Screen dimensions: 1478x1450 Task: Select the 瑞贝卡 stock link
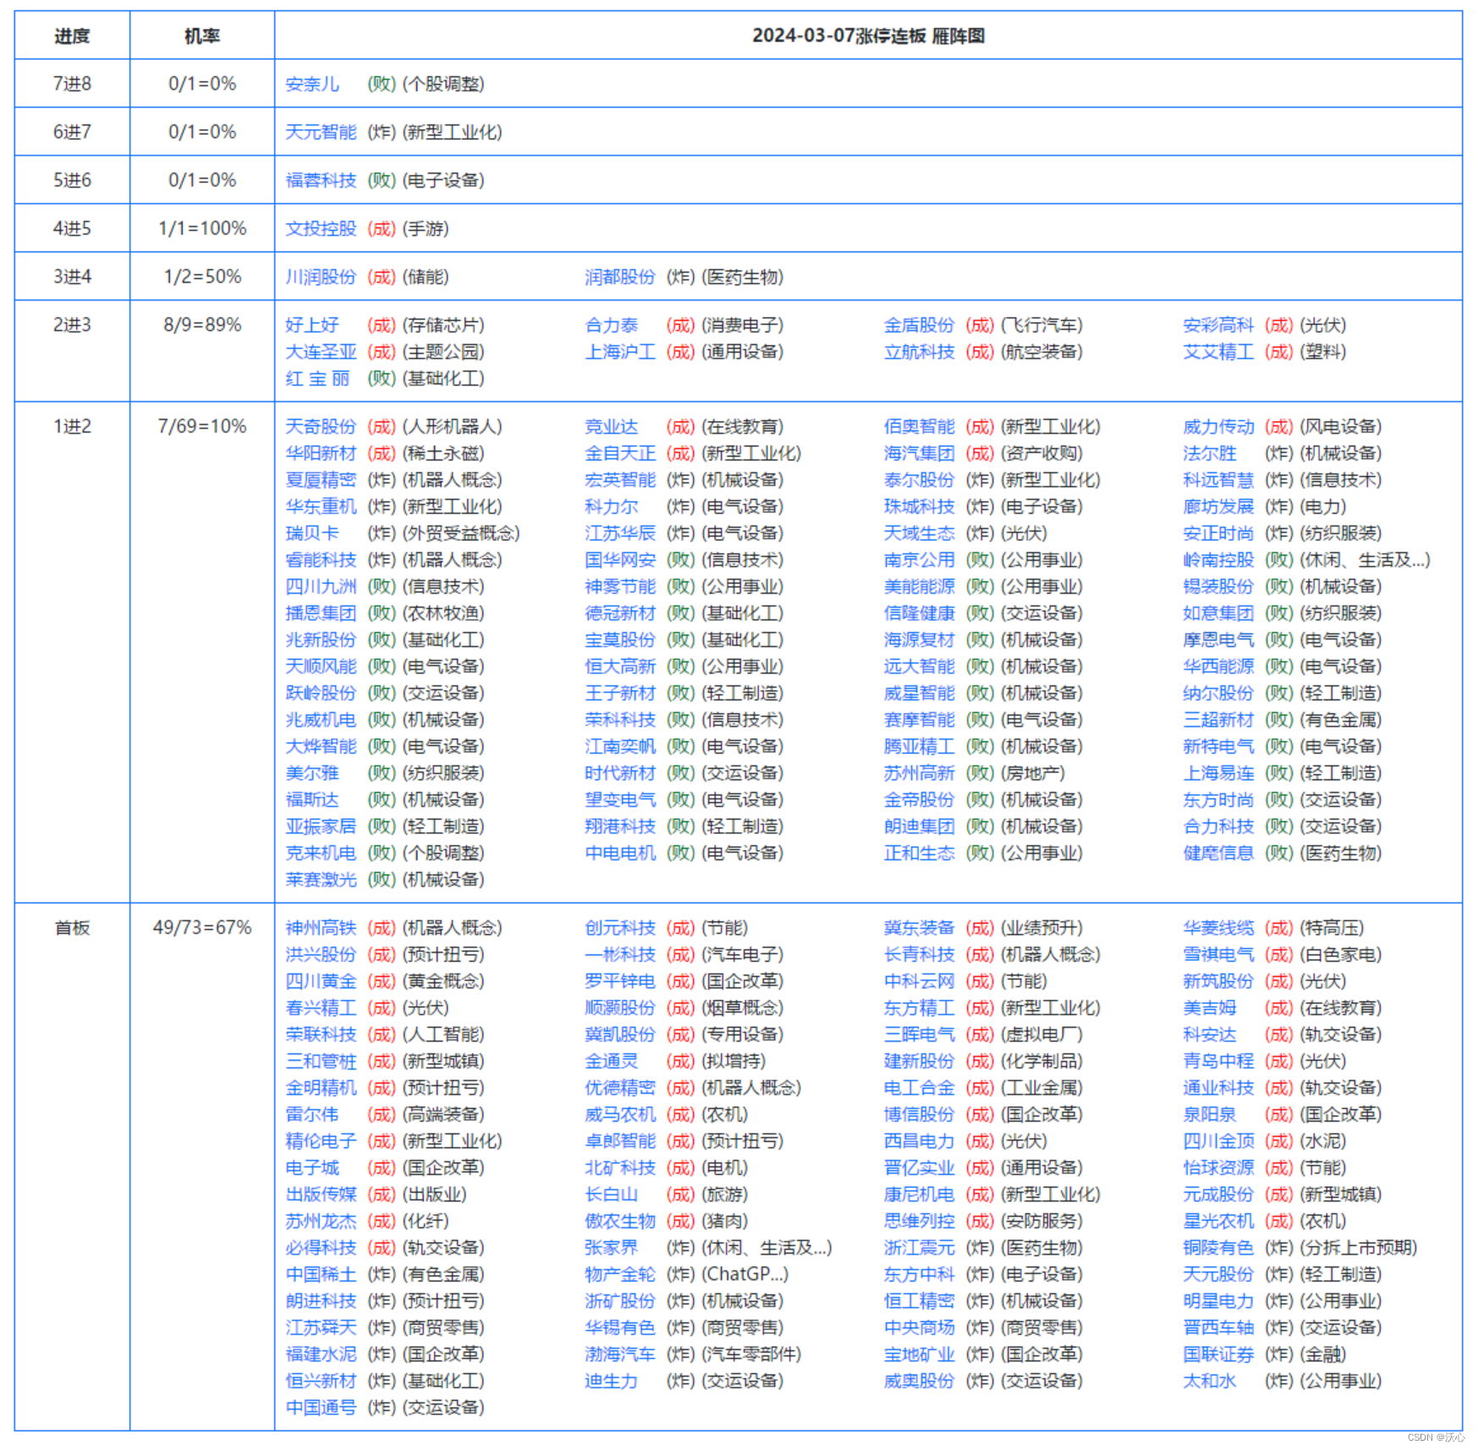[312, 533]
